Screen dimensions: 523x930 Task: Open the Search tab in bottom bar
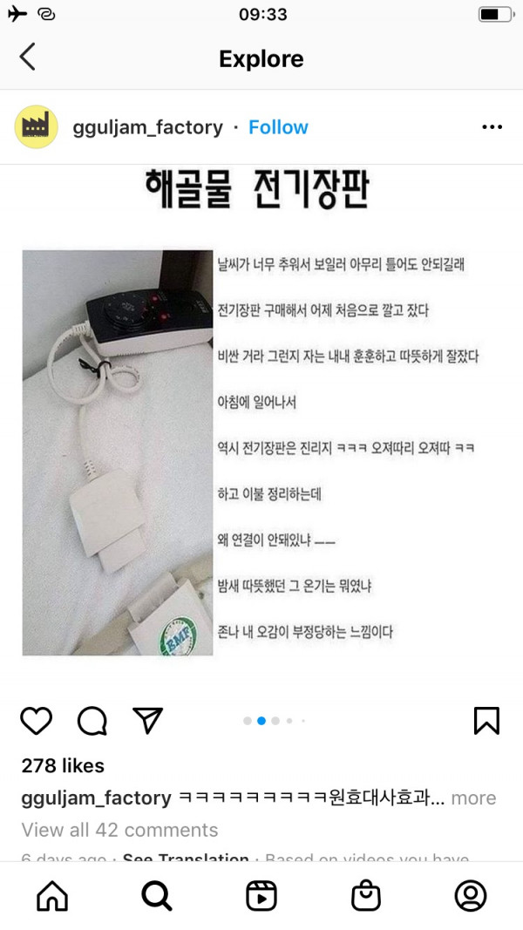pyautogui.click(x=157, y=896)
